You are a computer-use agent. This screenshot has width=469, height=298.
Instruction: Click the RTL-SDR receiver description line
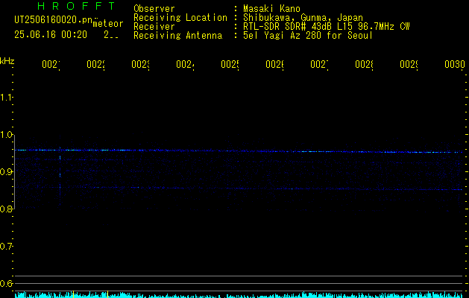tap(327, 27)
